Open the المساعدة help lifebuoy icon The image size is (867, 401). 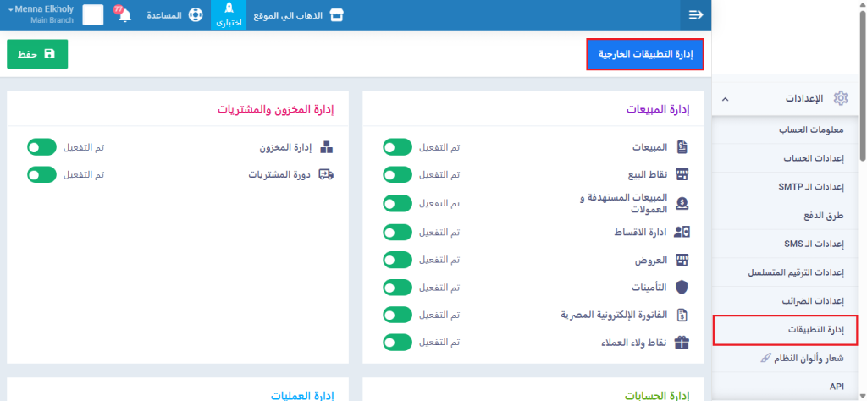coord(196,15)
